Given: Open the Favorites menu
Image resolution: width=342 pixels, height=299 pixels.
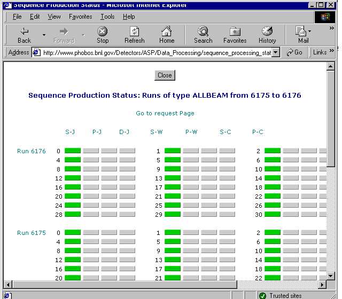Looking at the screenshot, I should (81, 17).
